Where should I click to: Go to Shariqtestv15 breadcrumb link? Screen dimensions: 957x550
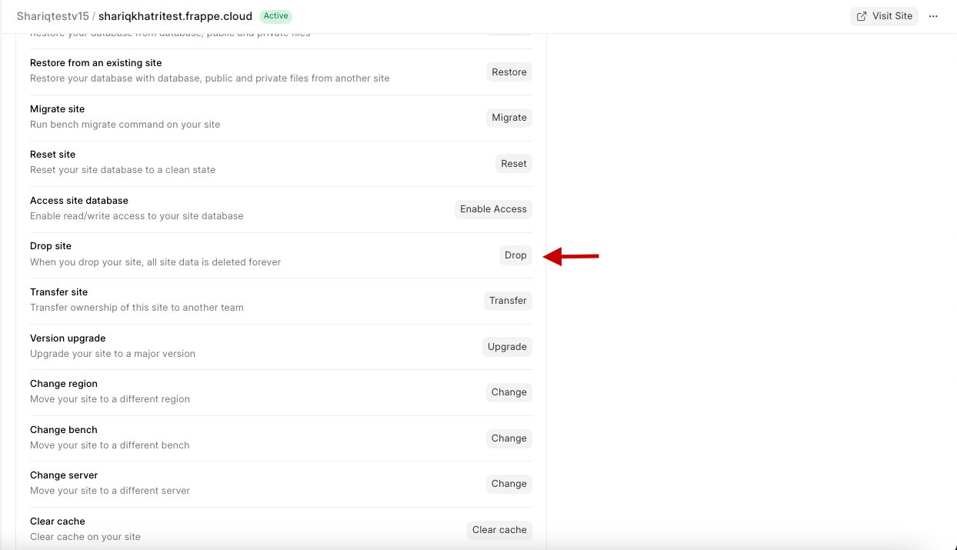click(x=52, y=16)
